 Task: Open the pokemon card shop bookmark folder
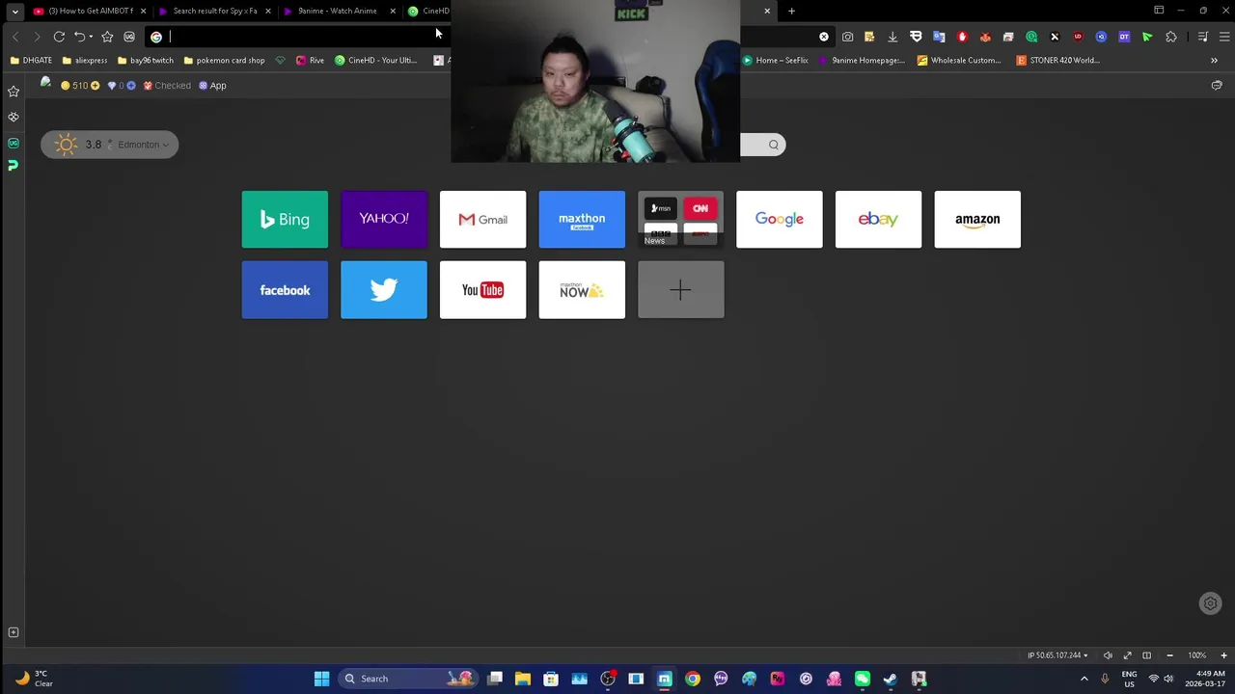pyautogui.click(x=224, y=60)
